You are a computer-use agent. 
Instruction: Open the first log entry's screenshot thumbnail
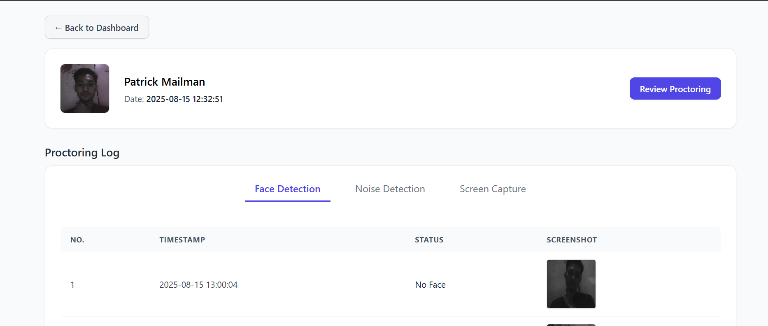click(x=571, y=284)
